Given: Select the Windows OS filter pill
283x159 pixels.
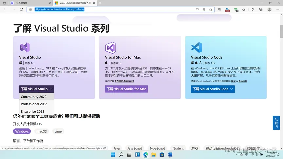Looking at the screenshot, I should tap(22, 131).
